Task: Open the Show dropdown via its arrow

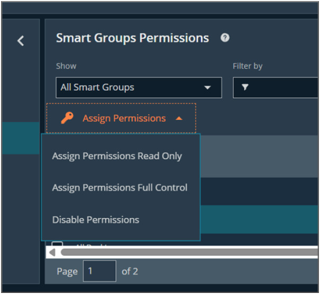Action: (x=207, y=87)
